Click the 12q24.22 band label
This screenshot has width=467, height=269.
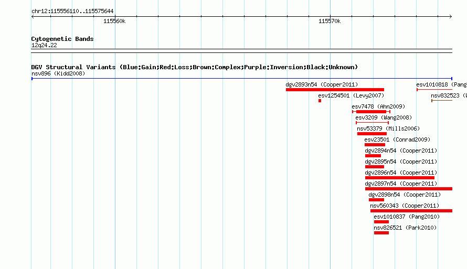tap(44, 45)
